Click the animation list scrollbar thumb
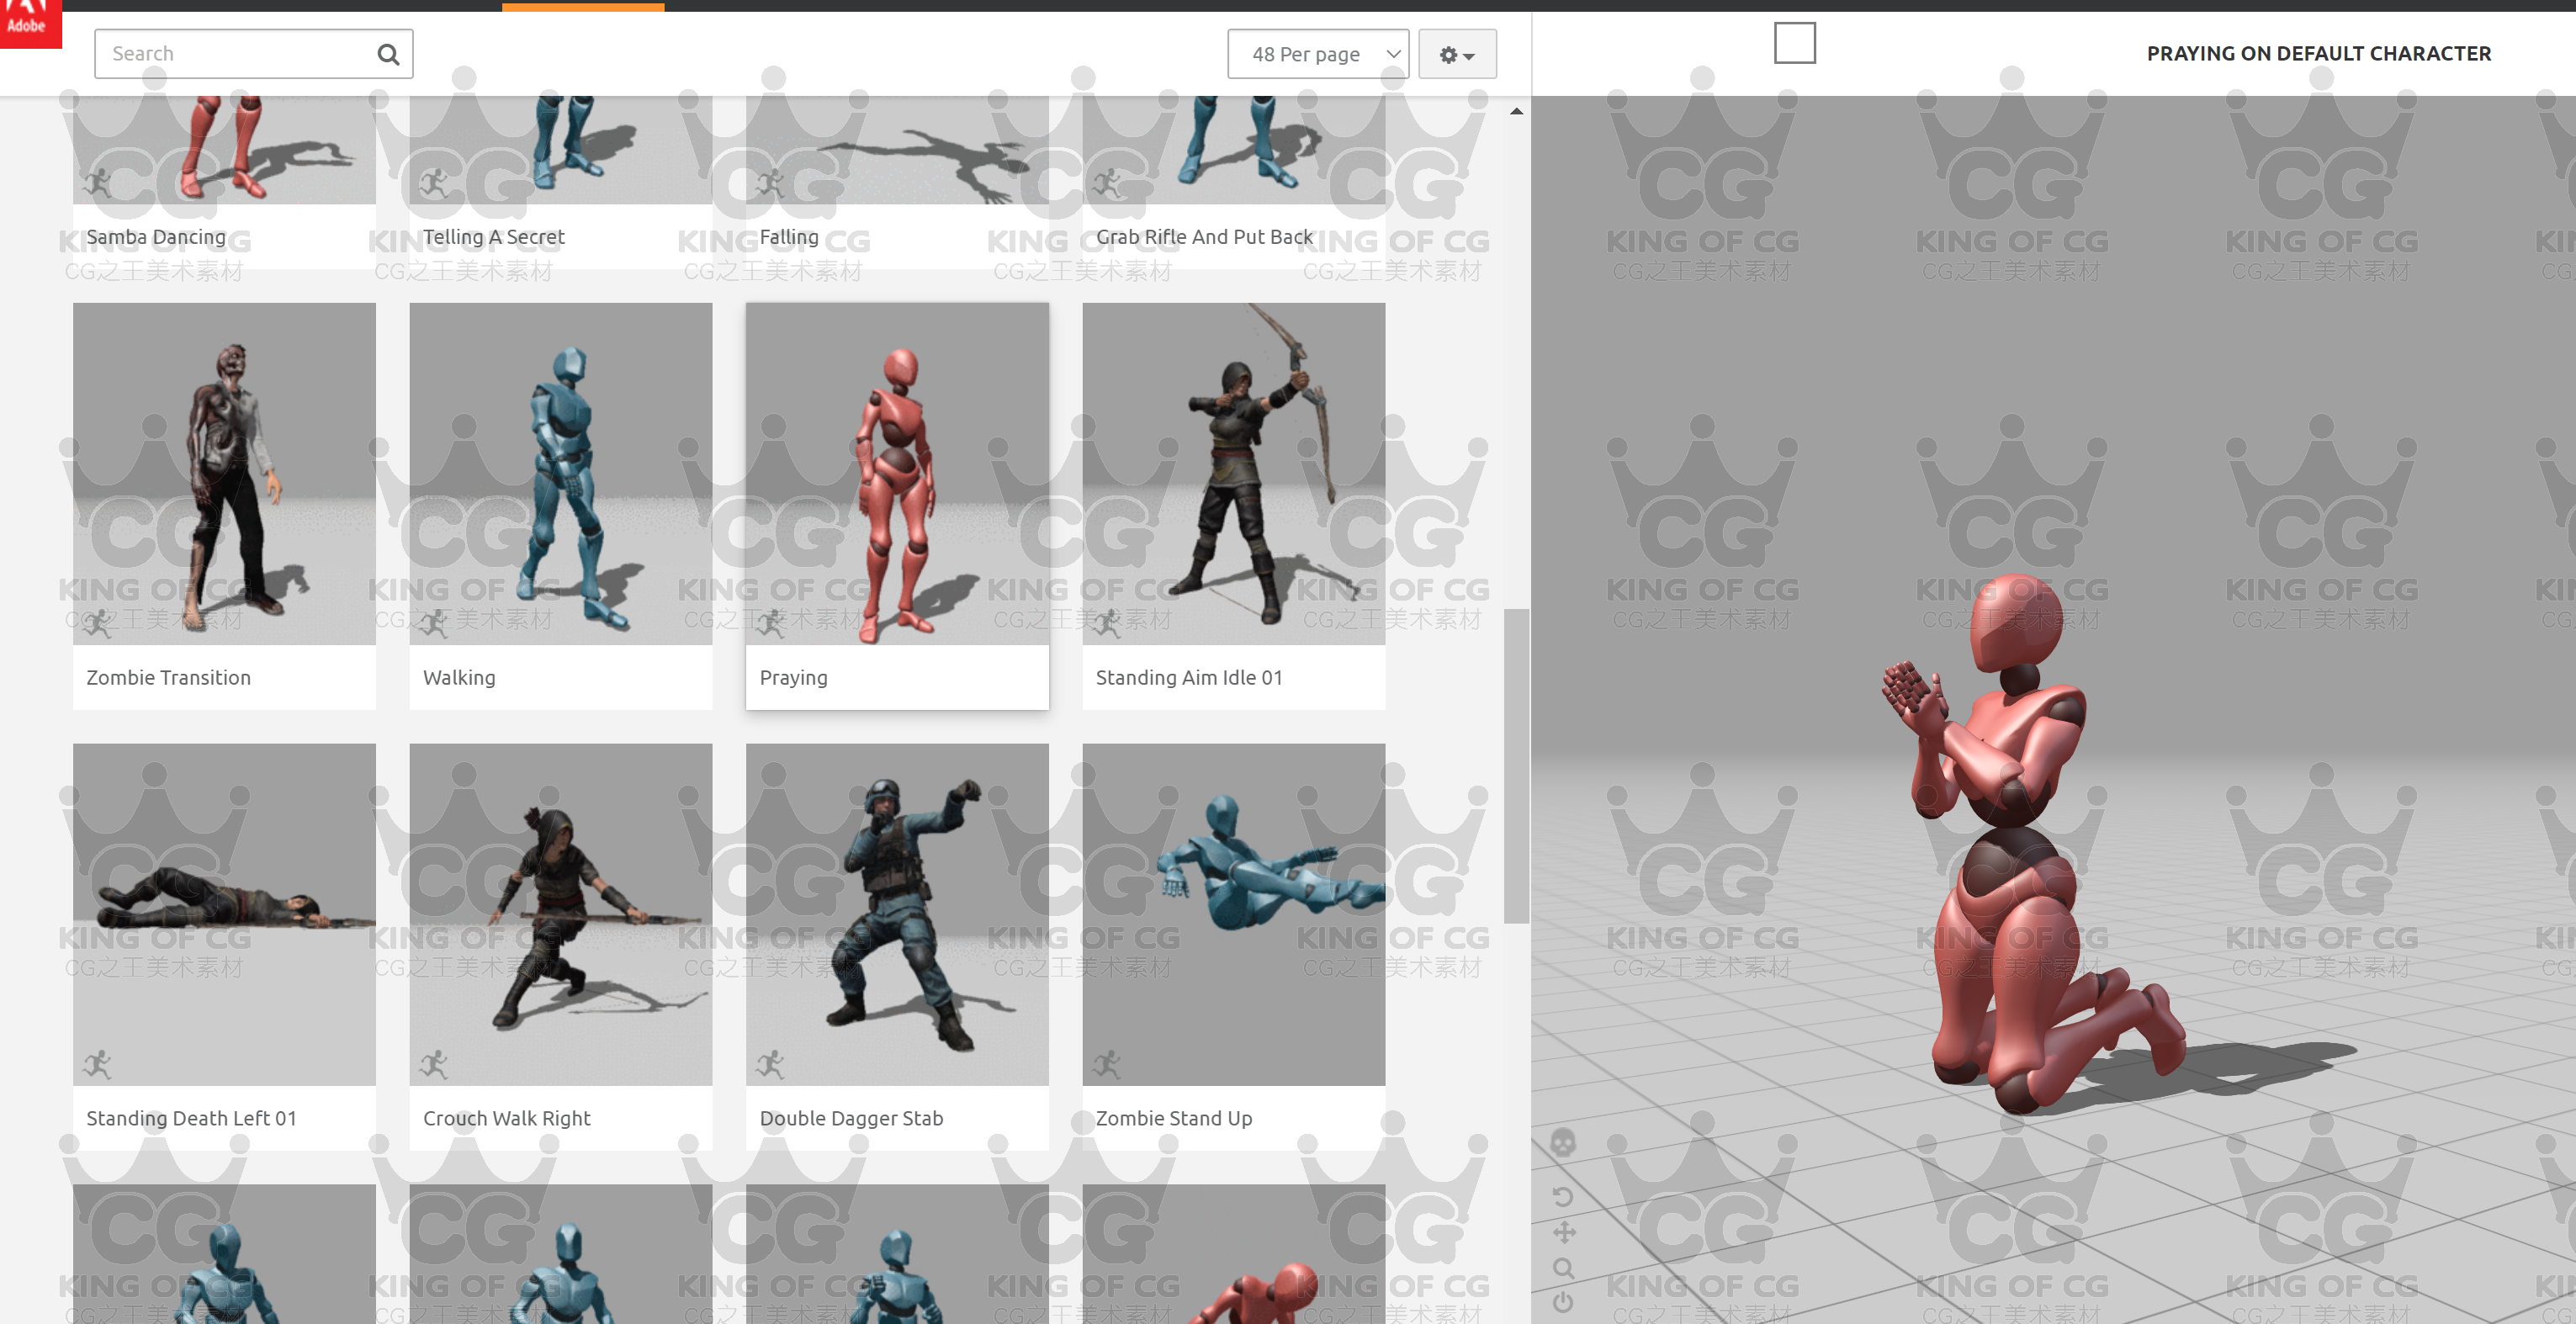The height and width of the screenshot is (1324, 2576). (1516, 766)
